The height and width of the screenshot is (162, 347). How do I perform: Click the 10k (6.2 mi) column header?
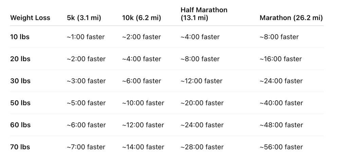142,18
